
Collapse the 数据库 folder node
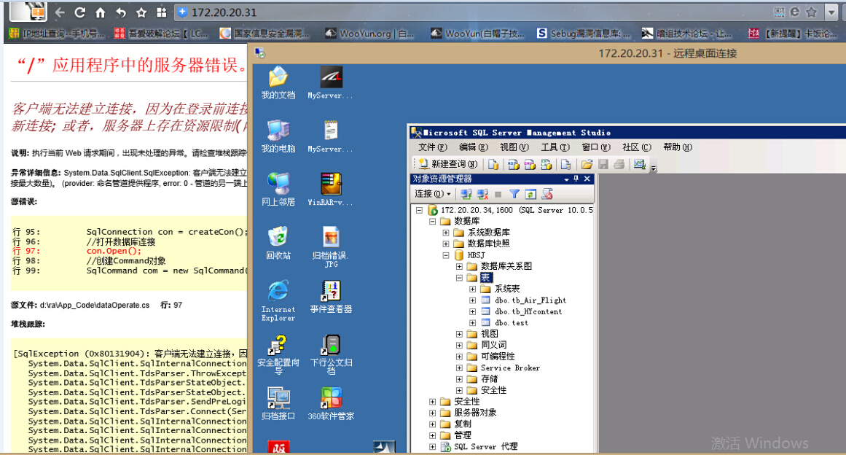pyautogui.click(x=433, y=221)
